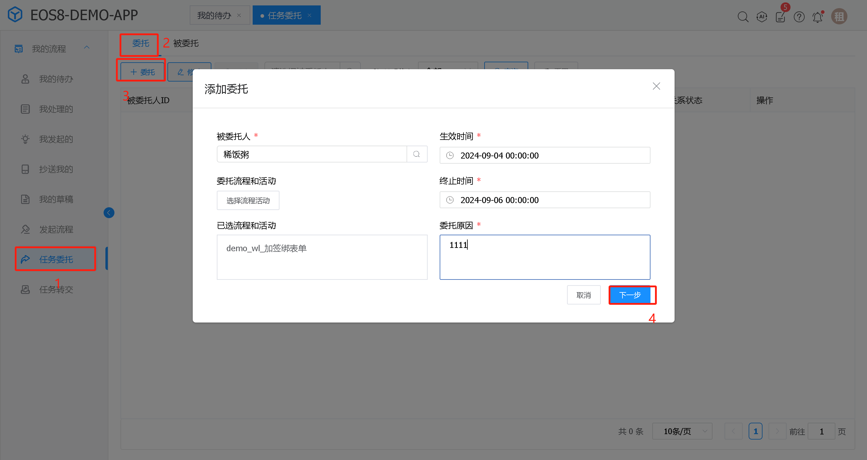Click the user avatar icon

(839, 17)
